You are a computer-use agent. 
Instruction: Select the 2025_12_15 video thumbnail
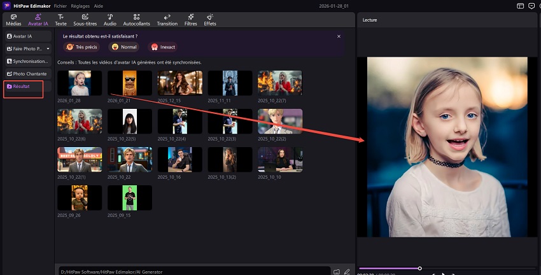pyautogui.click(x=180, y=83)
